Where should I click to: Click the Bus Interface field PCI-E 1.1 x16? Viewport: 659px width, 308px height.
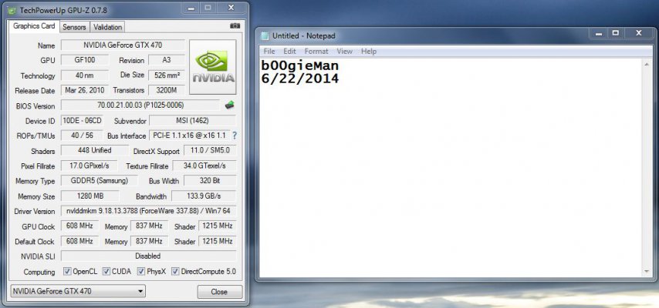pos(190,136)
